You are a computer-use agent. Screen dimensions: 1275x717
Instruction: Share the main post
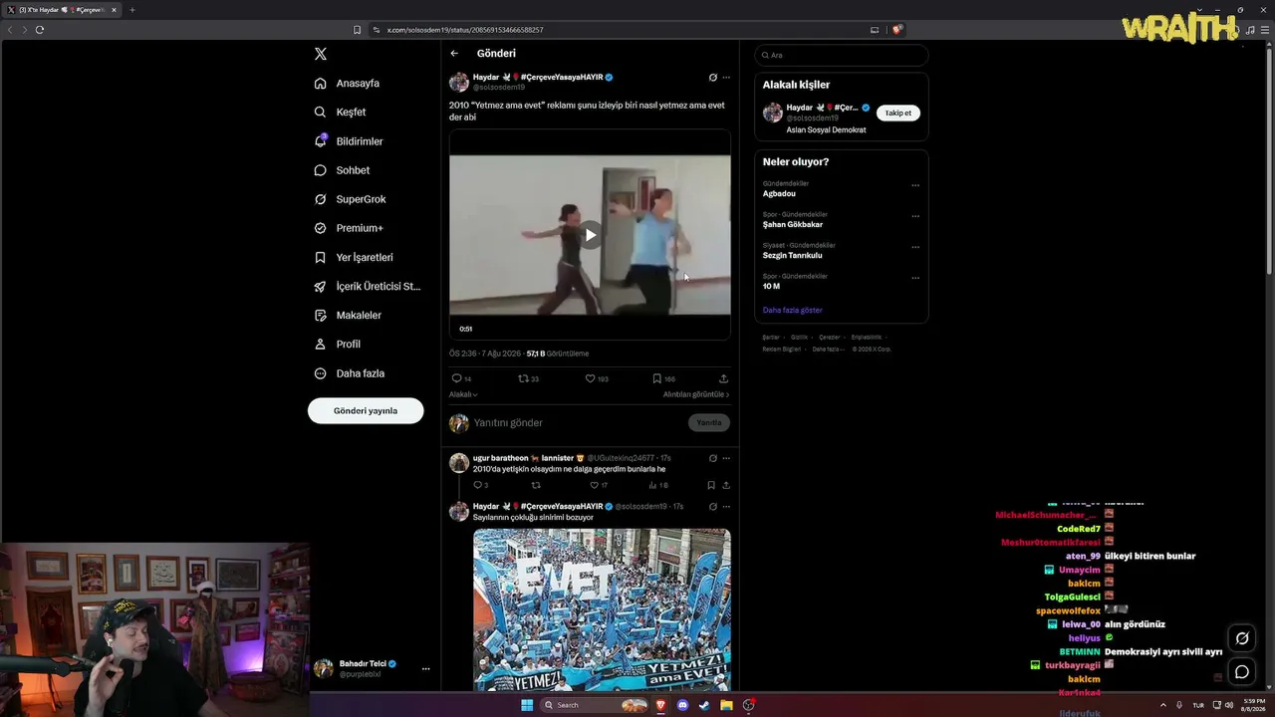(723, 378)
